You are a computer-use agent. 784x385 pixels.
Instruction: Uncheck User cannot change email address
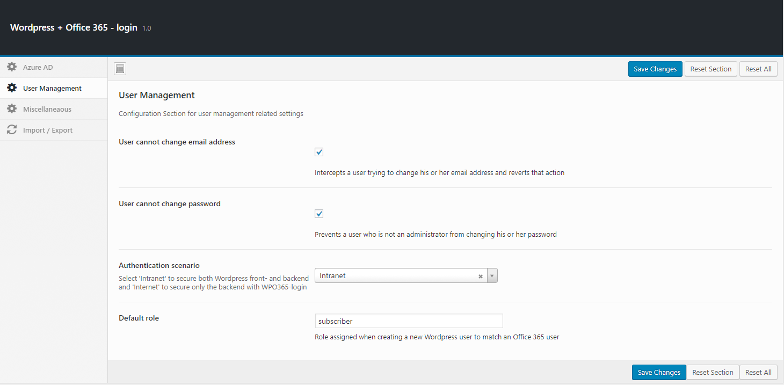tap(319, 152)
